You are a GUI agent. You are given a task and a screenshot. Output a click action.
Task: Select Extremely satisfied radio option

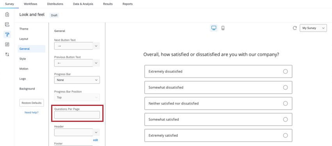point(286,135)
